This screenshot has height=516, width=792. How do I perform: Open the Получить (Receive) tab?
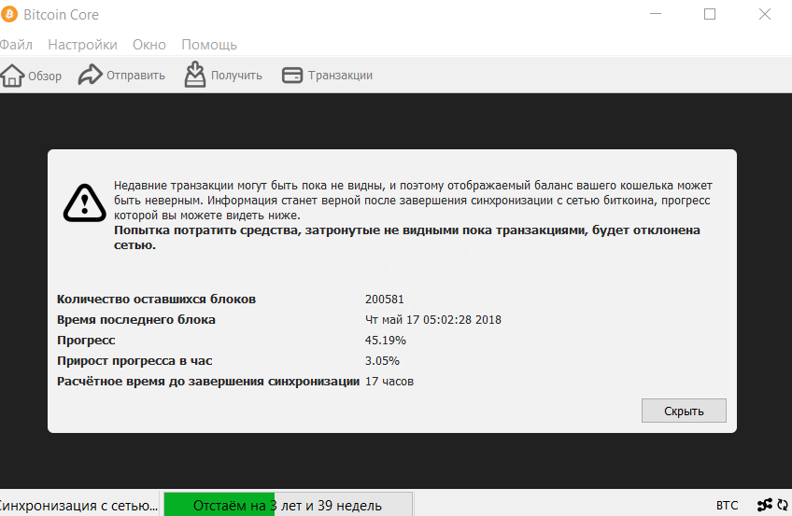coord(223,76)
